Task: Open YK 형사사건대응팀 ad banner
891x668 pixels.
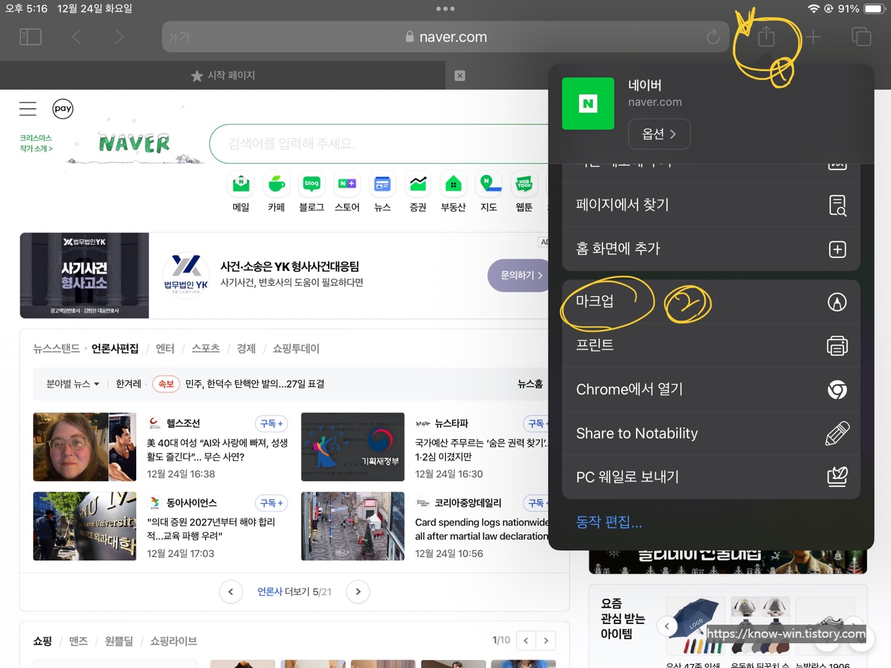Action: point(285,275)
